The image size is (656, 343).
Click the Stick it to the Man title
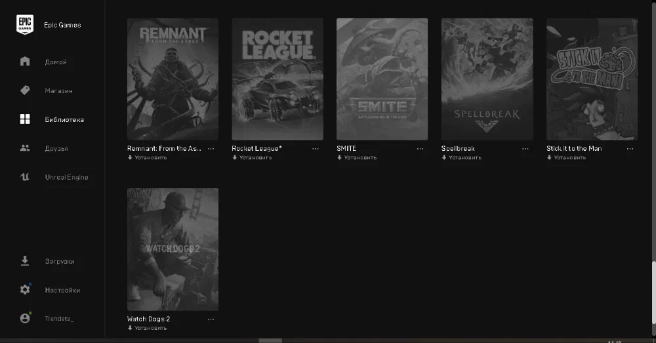click(574, 148)
